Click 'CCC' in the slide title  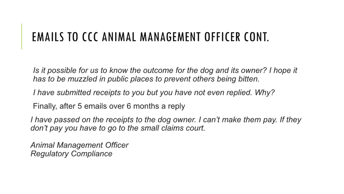tap(90, 37)
